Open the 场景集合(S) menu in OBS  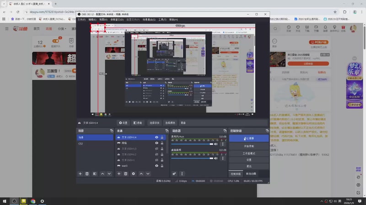pyautogui.click(x=149, y=20)
